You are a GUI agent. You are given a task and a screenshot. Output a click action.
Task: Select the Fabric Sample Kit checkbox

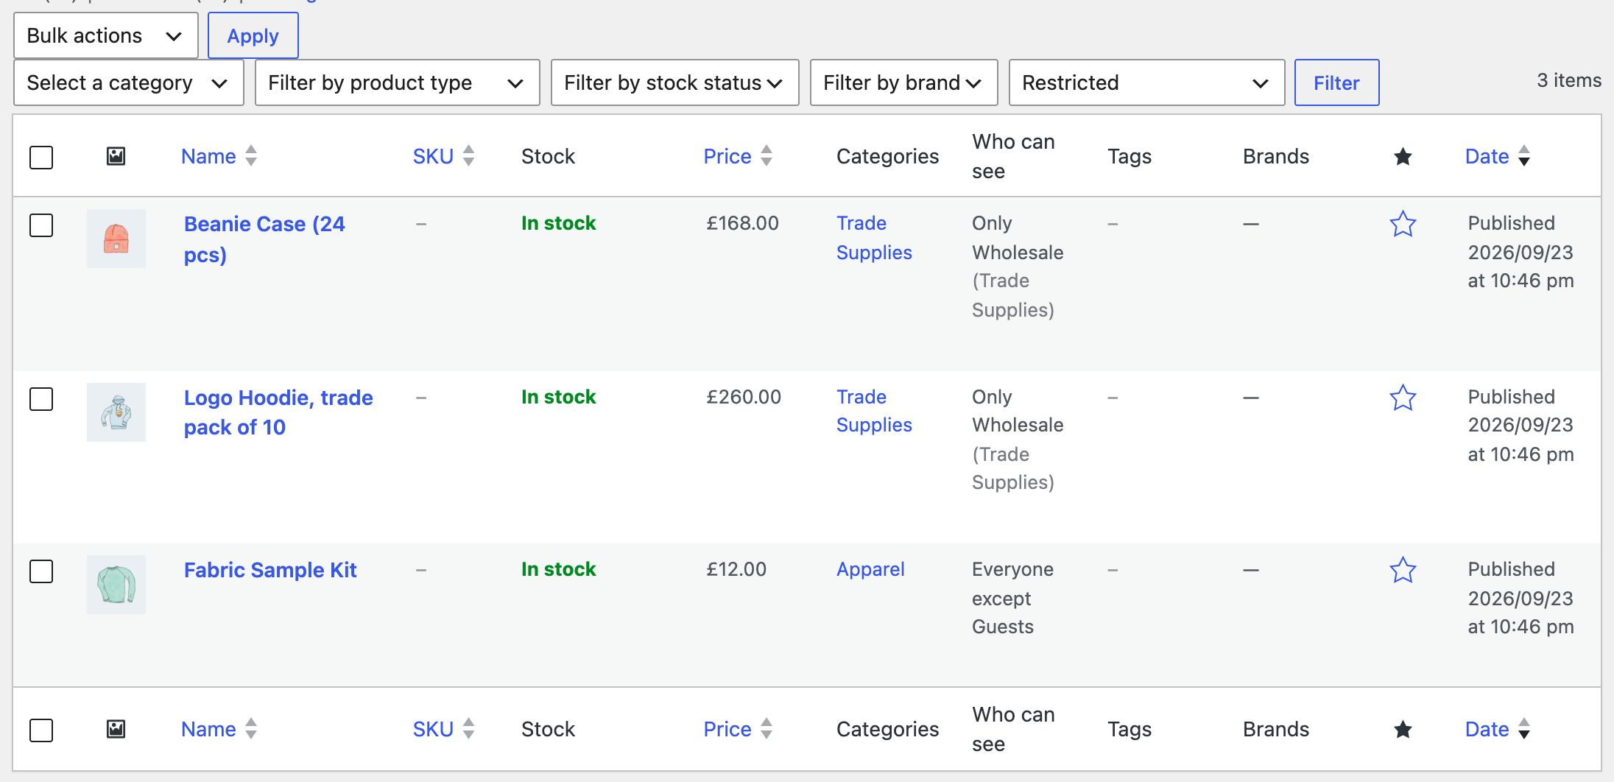[x=41, y=571]
